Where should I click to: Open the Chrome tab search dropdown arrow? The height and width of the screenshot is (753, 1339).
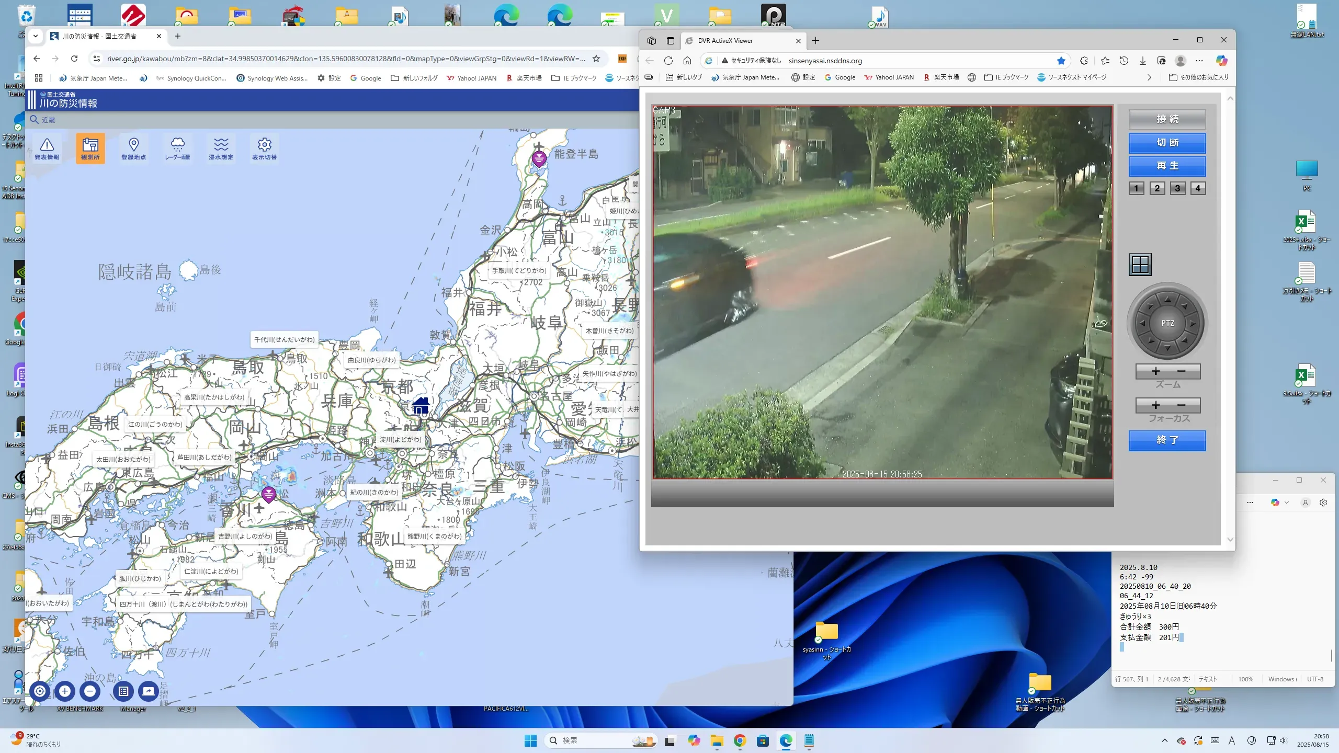click(x=36, y=36)
